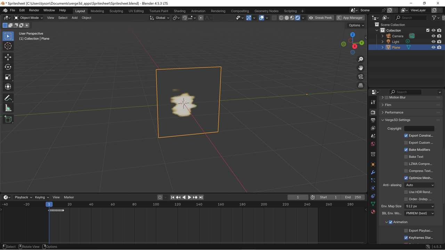Activate the Rotate tool
This screenshot has width=445, height=250.
(x=8, y=67)
